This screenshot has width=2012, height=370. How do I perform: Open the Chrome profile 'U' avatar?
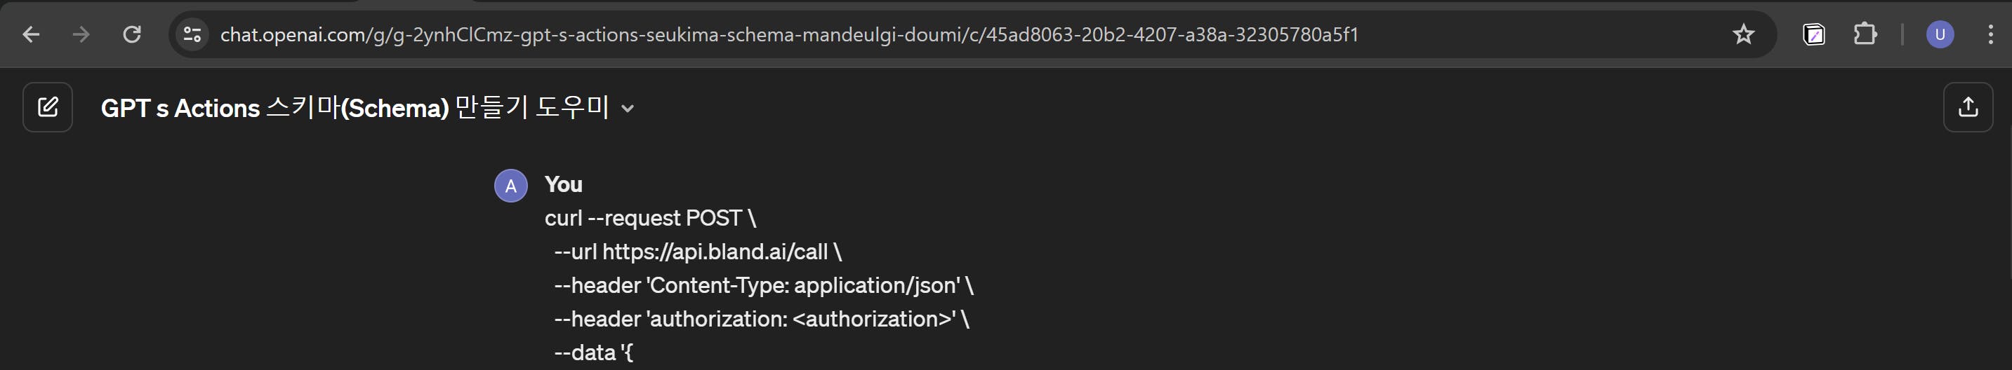click(x=1940, y=34)
